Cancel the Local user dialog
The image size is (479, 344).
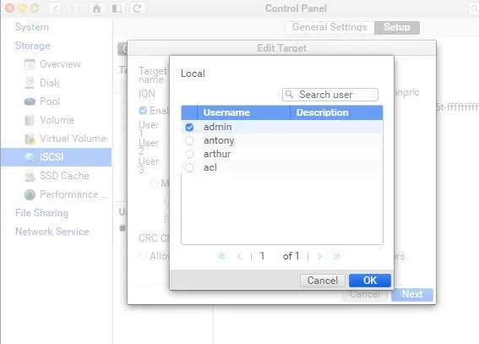coord(322,280)
